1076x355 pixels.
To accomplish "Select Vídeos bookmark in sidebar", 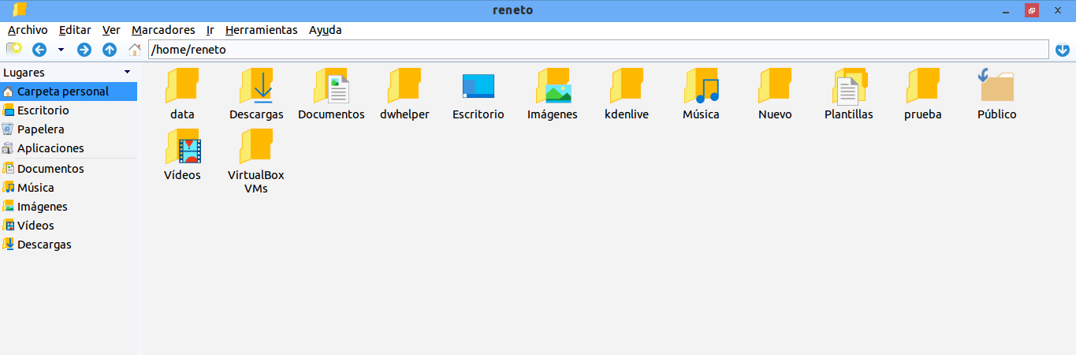I will click(69, 226).
